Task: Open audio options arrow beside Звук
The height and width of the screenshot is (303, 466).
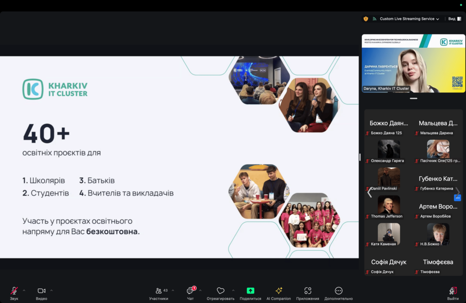Action: coord(24,291)
